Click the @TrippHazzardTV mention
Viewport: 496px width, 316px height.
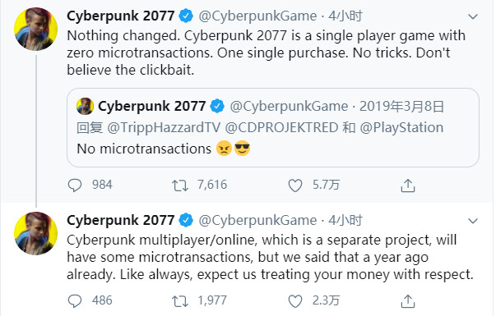pyautogui.click(x=164, y=127)
